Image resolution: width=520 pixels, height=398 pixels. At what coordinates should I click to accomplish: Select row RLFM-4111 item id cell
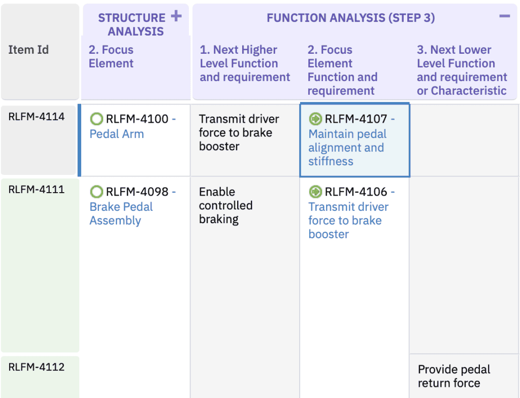pyautogui.click(x=37, y=190)
